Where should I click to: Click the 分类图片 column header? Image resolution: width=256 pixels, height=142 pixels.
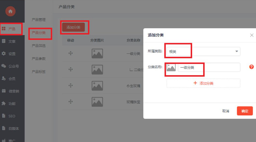[97, 40]
